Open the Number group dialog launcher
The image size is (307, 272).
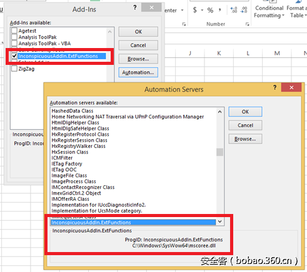tap(247, 24)
